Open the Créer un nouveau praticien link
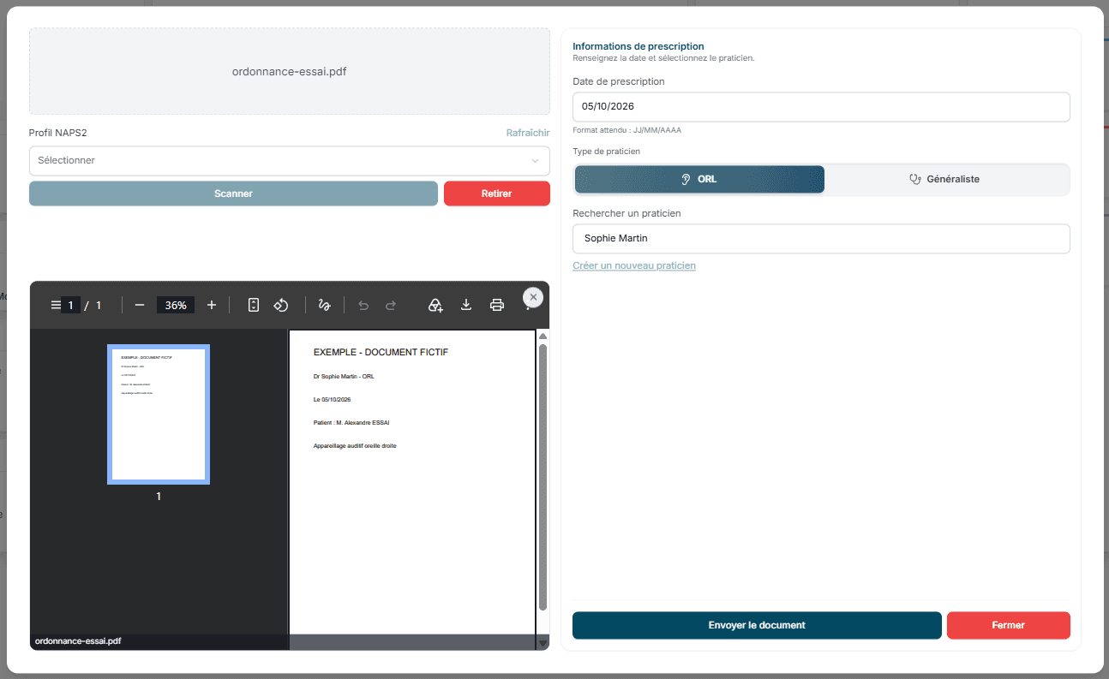 [x=634, y=265]
